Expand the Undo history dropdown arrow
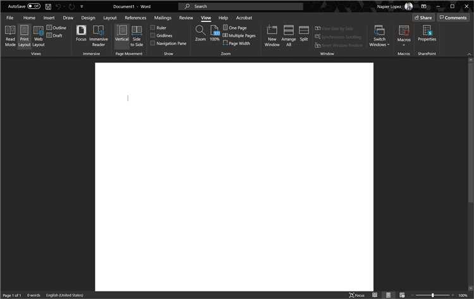 pos(64,7)
